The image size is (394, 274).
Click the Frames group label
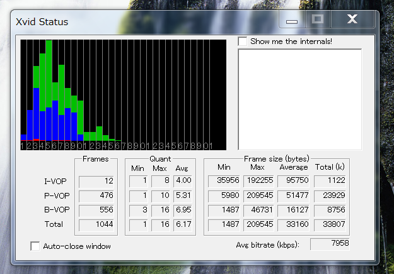[x=95, y=159]
